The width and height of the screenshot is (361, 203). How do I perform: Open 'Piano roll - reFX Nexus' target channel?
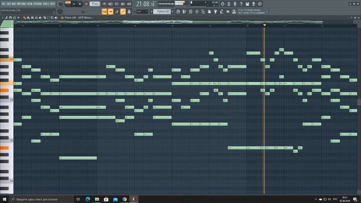tap(76, 17)
